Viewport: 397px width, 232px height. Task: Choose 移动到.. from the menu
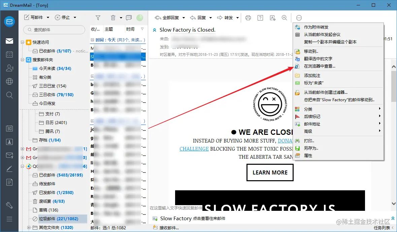pos(338,51)
